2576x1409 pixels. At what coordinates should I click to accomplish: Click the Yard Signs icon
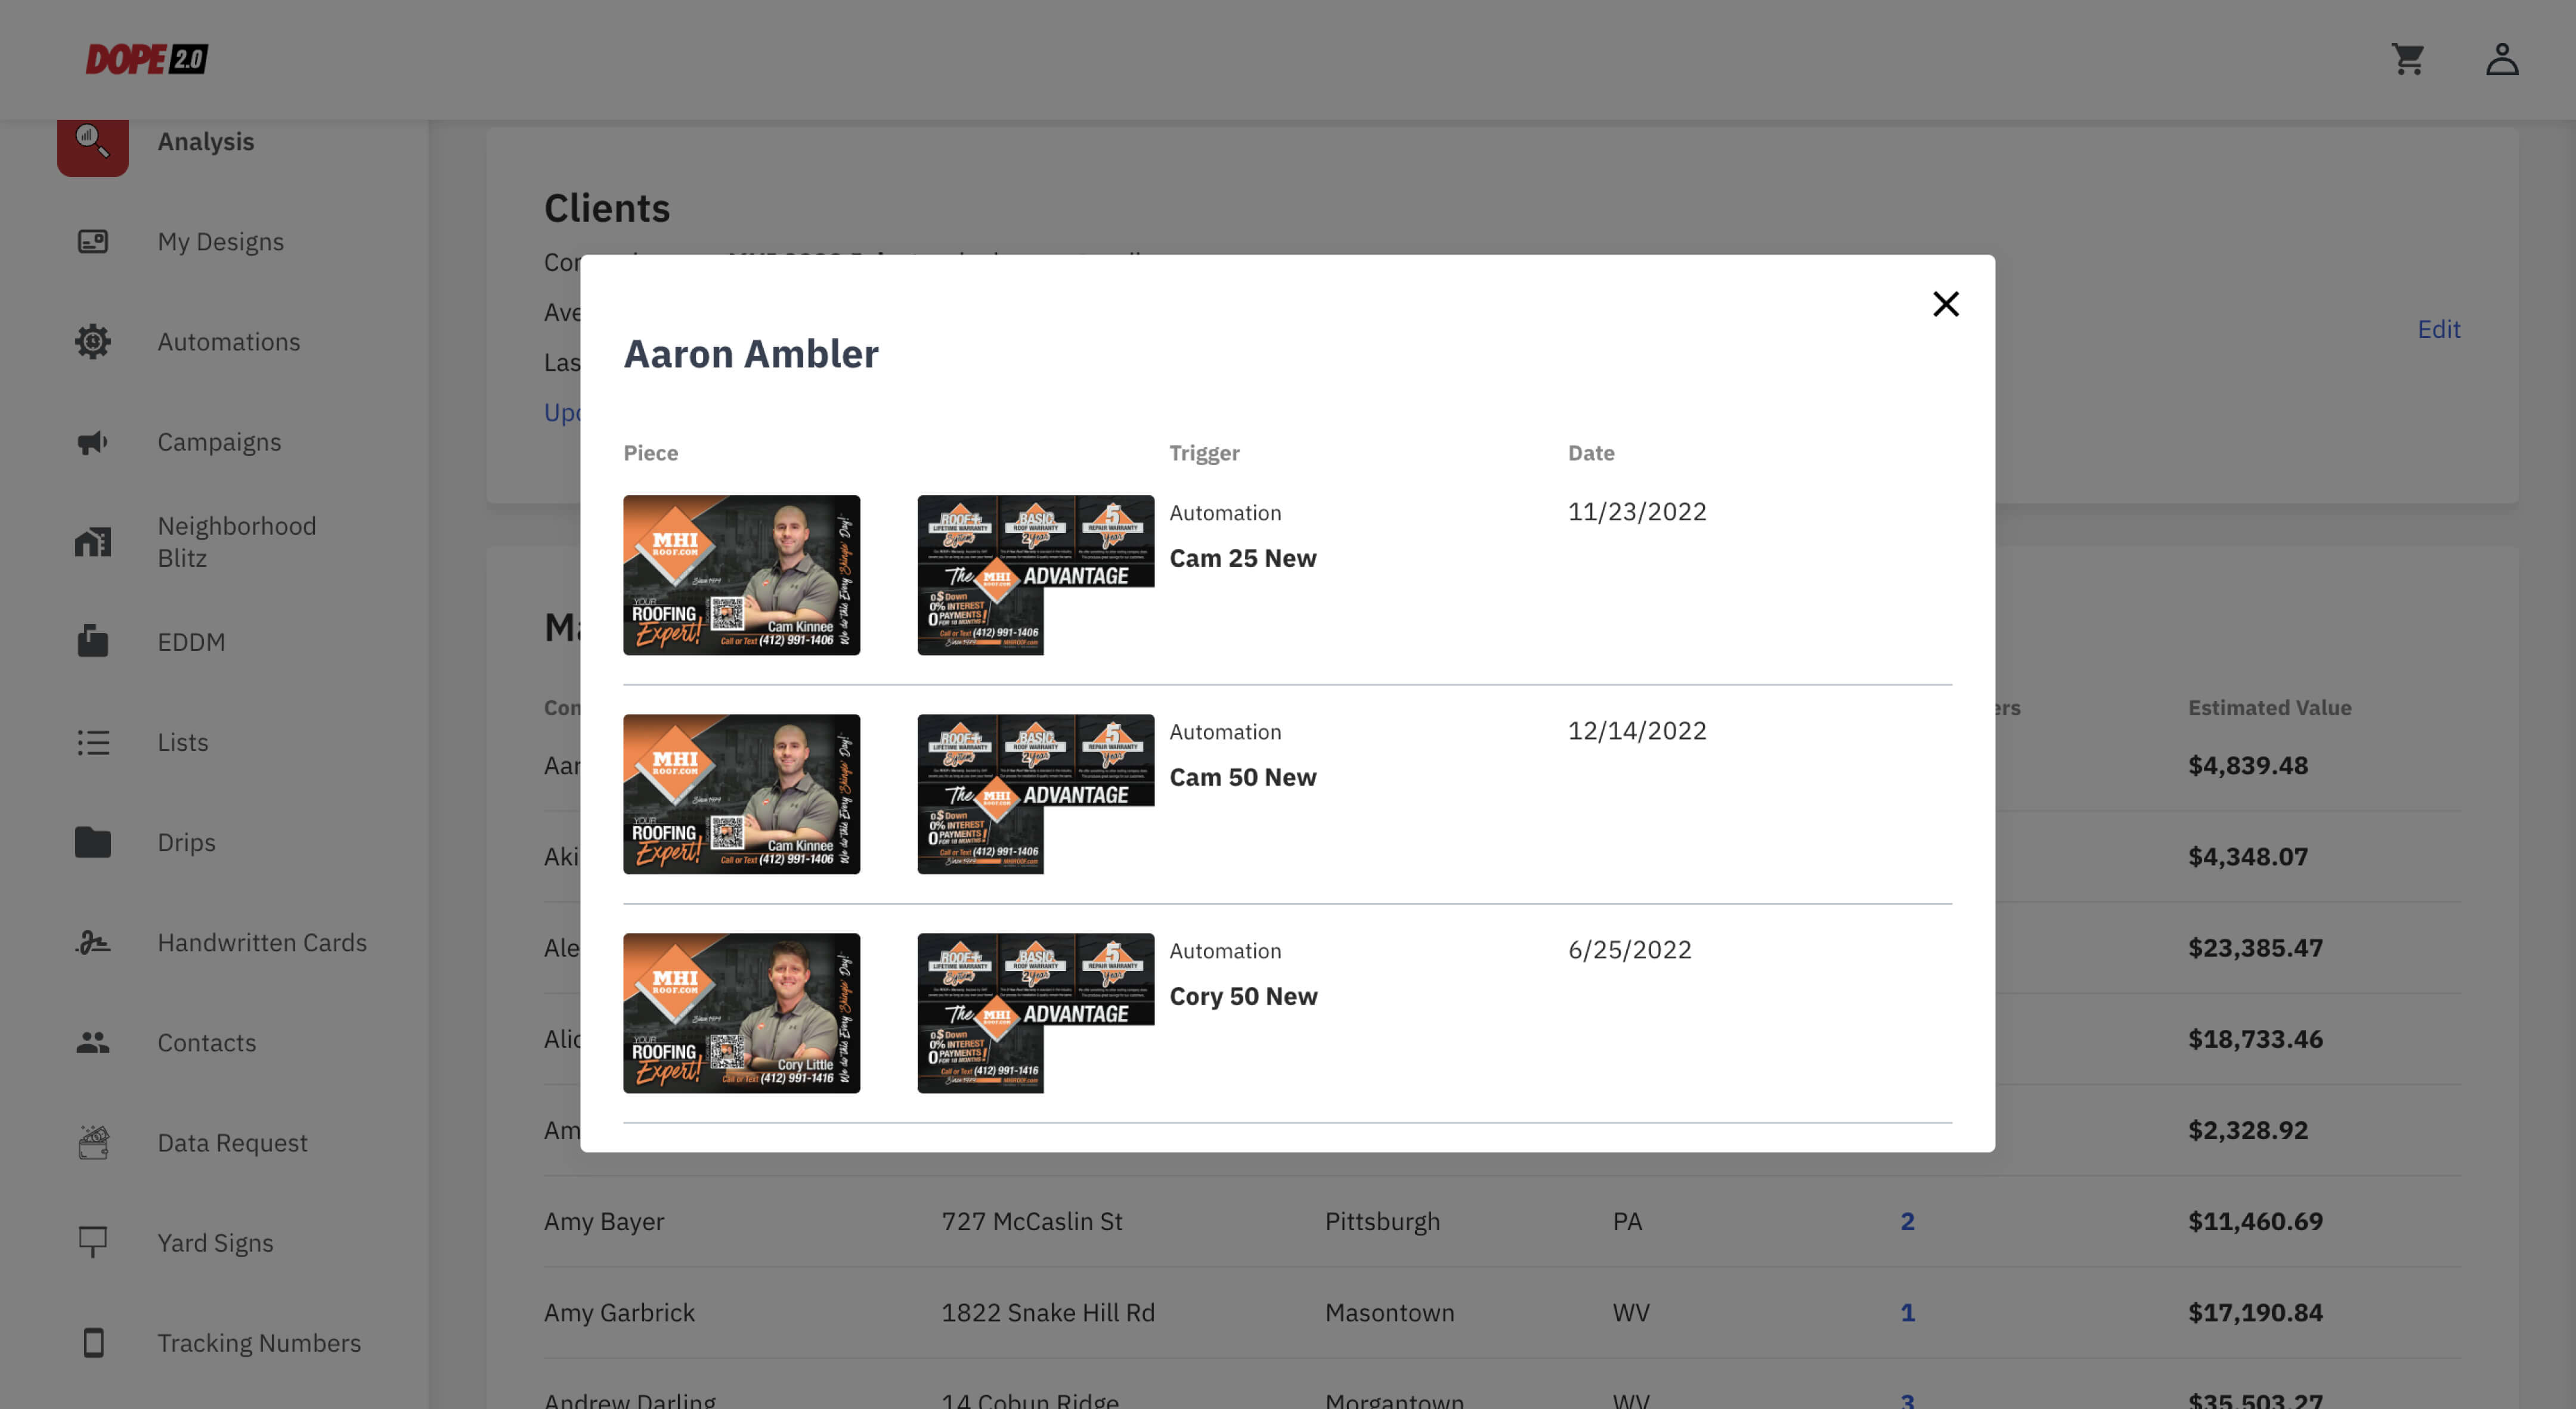coord(93,1242)
